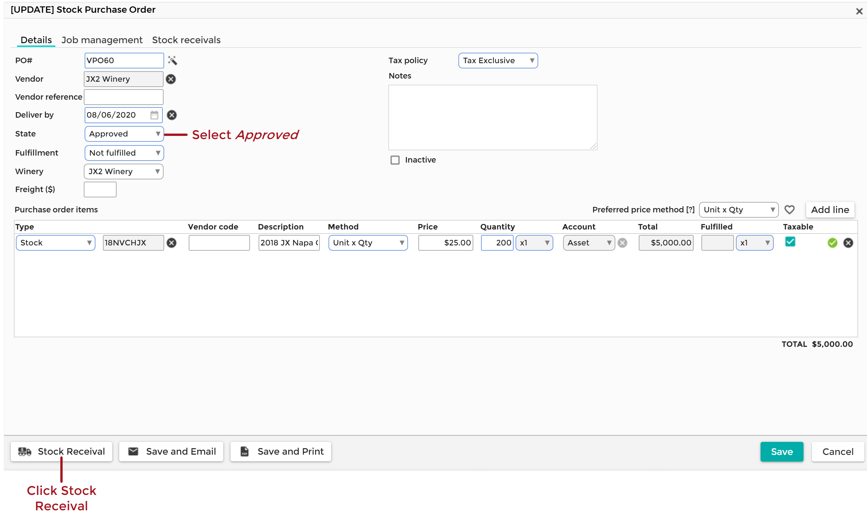The image size is (867, 521).
Task: Click the Save button
Action: tap(782, 451)
